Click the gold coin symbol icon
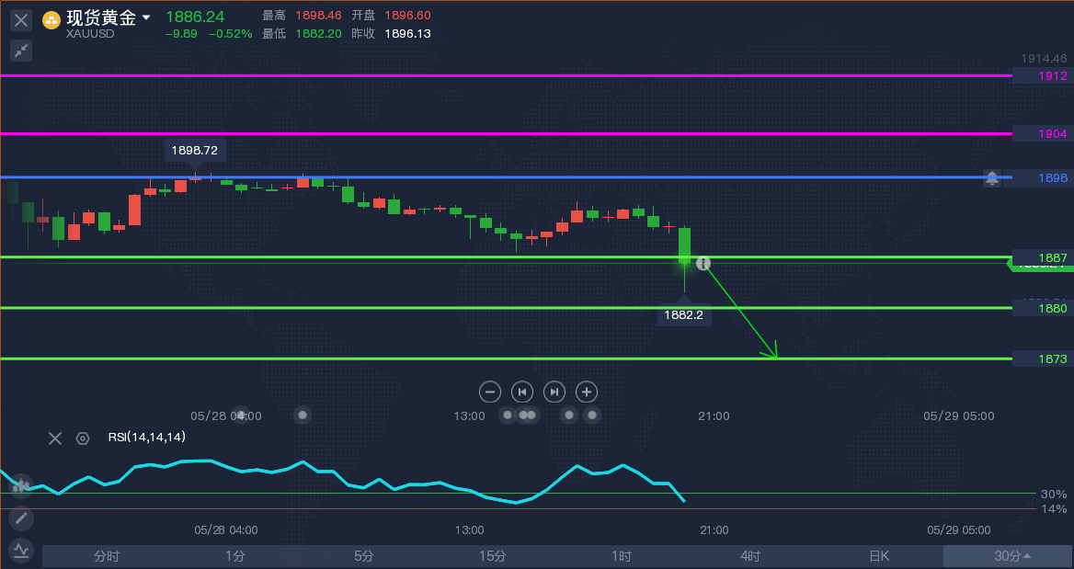 (x=51, y=20)
